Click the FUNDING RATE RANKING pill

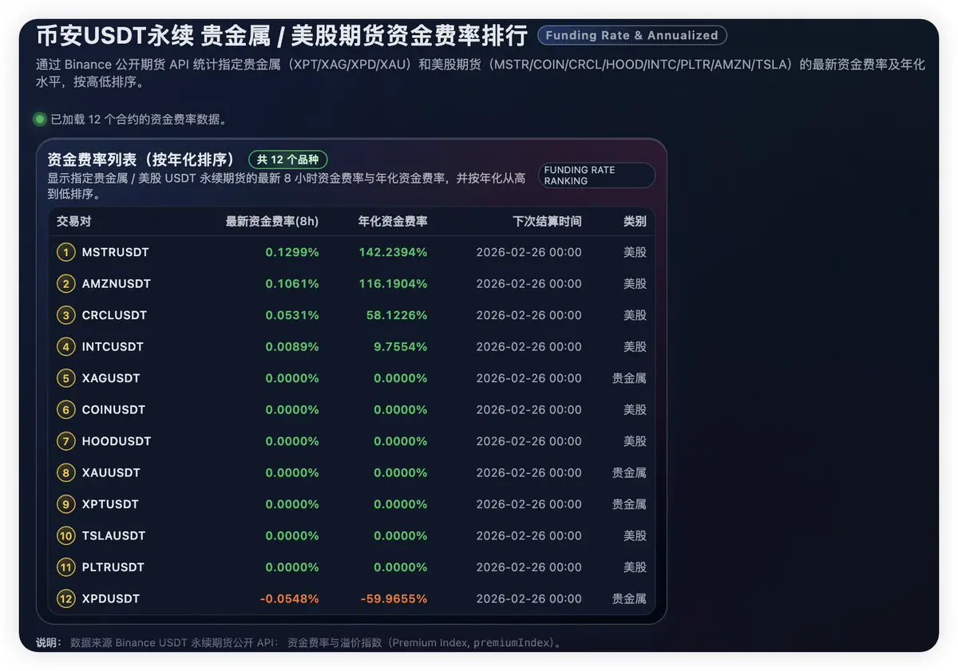click(596, 176)
